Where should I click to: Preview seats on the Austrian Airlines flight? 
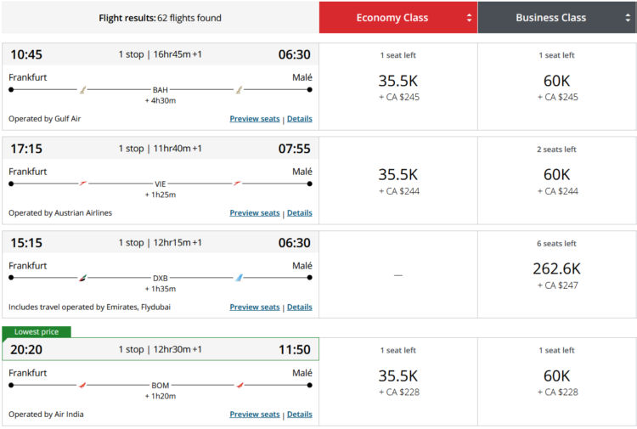[254, 213]
